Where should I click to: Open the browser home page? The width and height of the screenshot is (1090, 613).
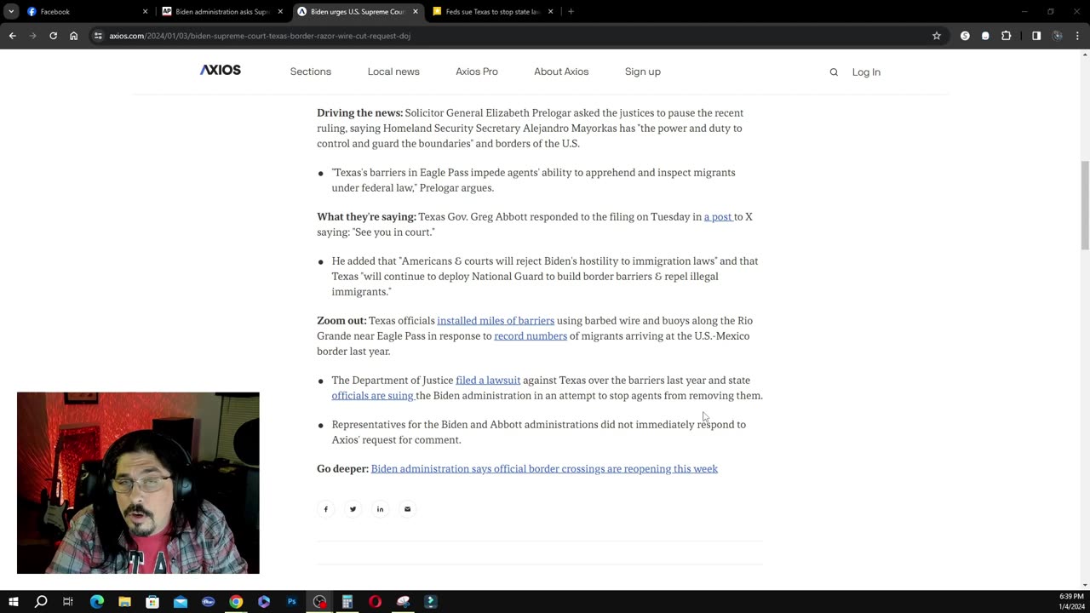74,36
